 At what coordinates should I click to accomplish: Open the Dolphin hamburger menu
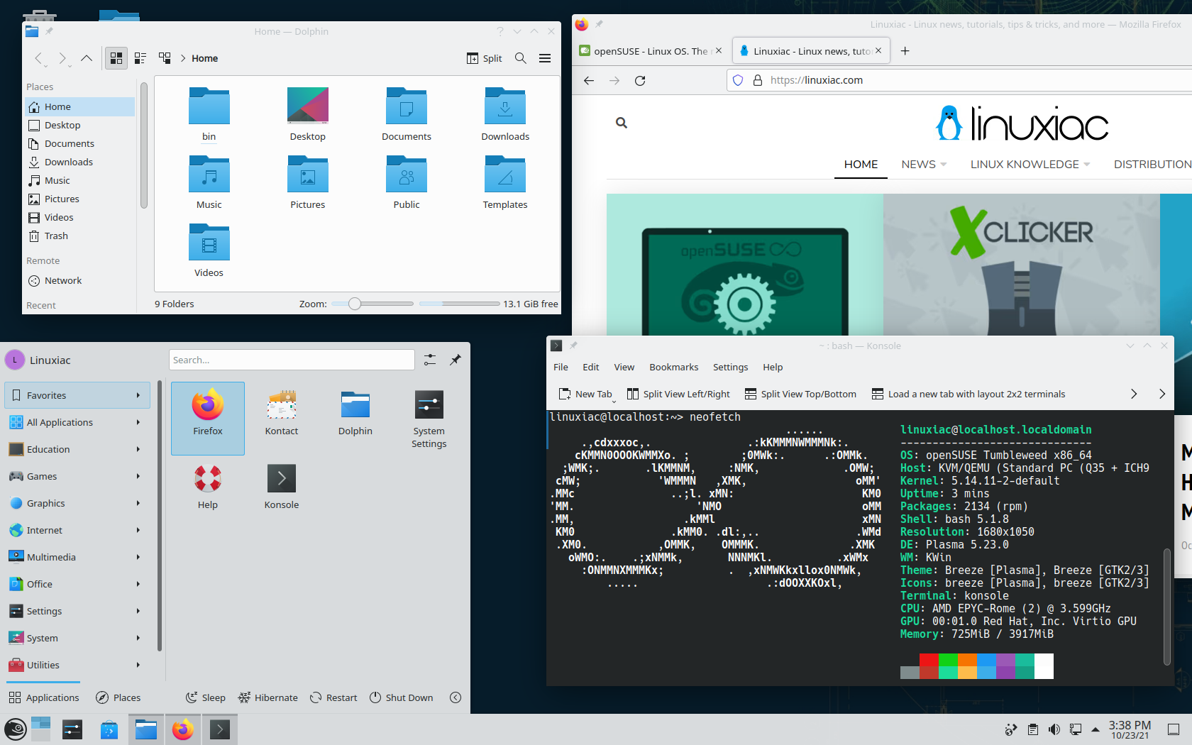(545, 58)
